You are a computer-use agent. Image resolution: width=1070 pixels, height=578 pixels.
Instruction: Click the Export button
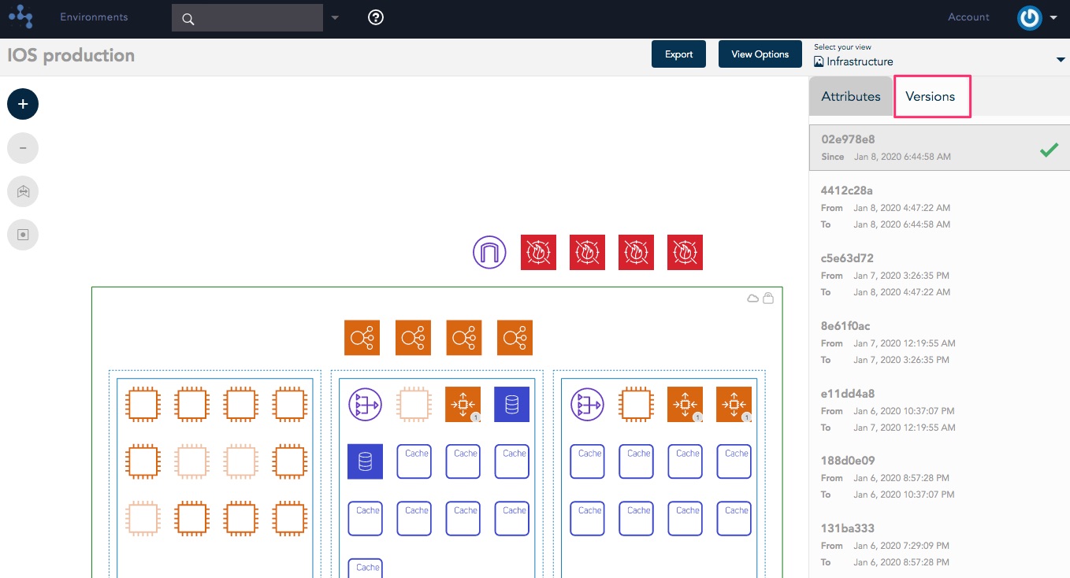[678, 54]
